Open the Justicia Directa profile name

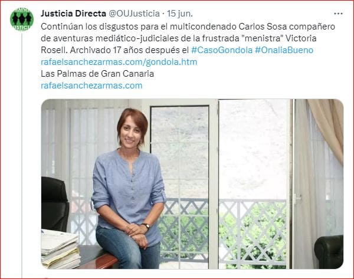tap(73, 14)
